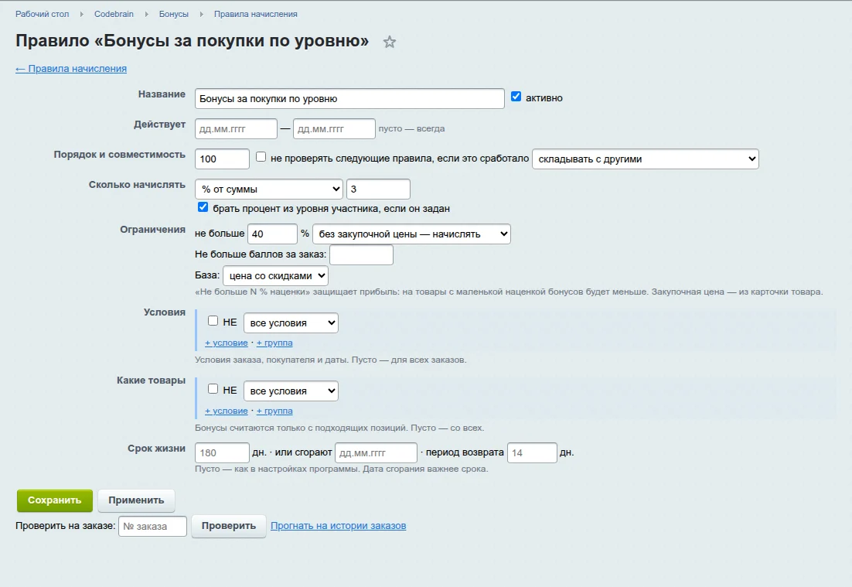Screen dimensions: 852x587
Task: Open «Бонусы» breadcrumb
Action: [174, 14]
